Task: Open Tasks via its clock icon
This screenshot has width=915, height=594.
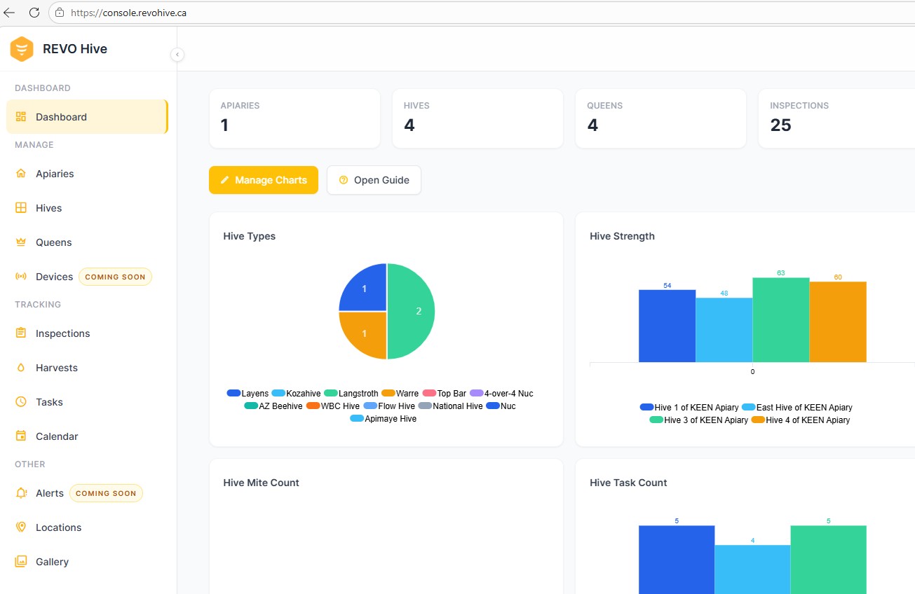Action: 21,402
